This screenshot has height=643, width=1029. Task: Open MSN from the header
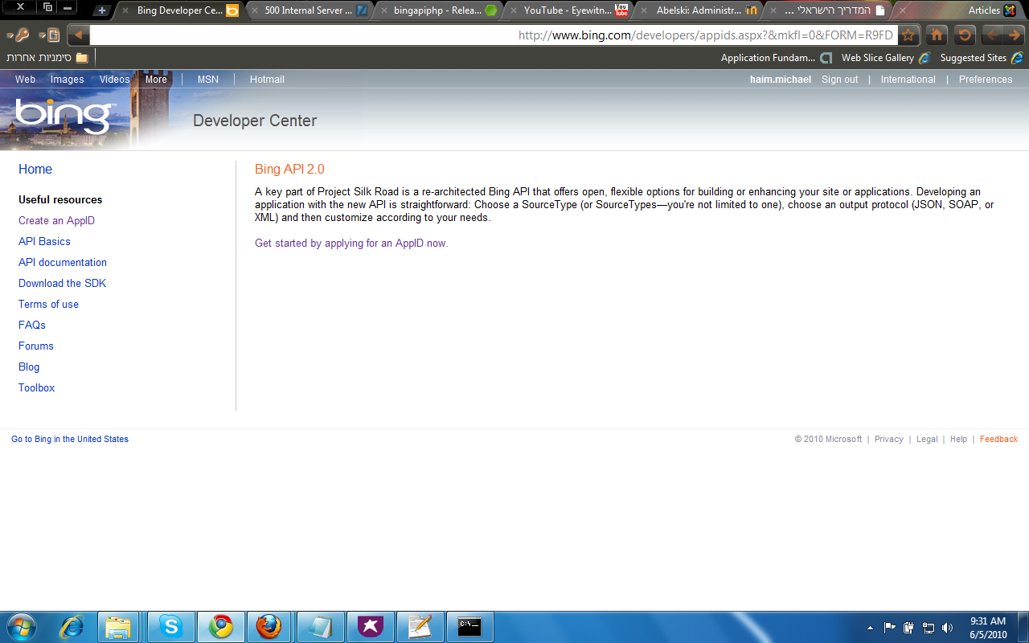[x=208, y=80]
